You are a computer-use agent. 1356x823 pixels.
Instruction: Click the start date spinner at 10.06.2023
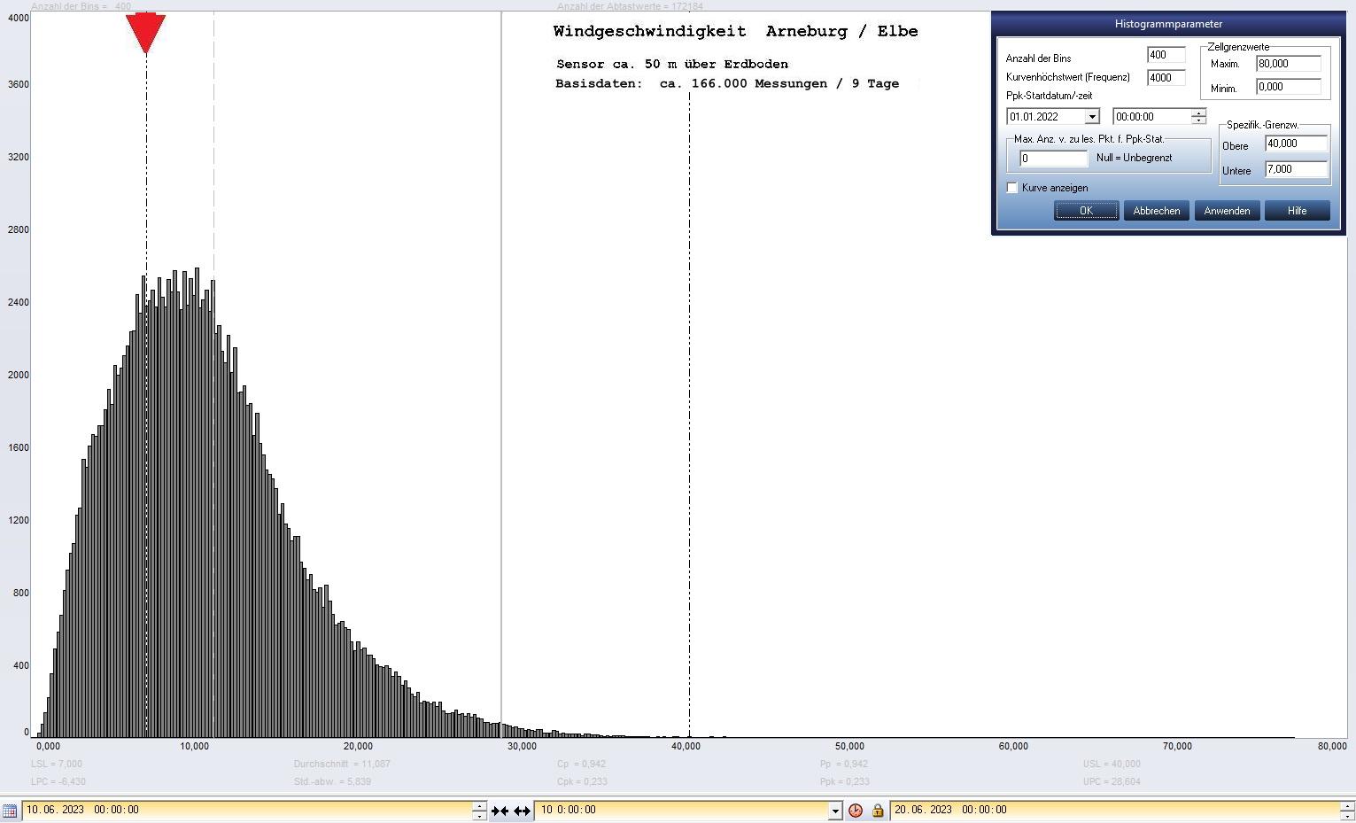point(479,810)
